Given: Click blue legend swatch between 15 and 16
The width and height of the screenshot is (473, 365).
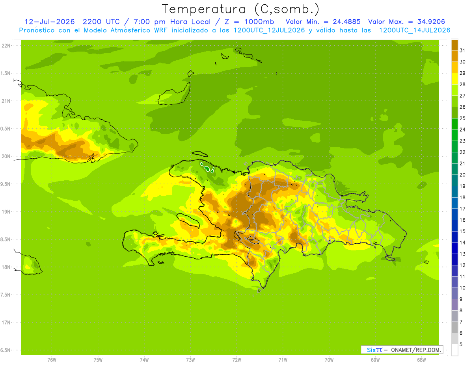Looking at the screenshot, I should click(x=454, y=225).
